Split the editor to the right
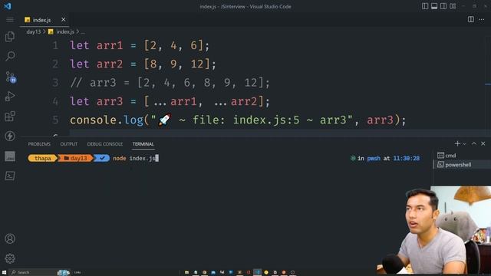 [x=470, y=19]
